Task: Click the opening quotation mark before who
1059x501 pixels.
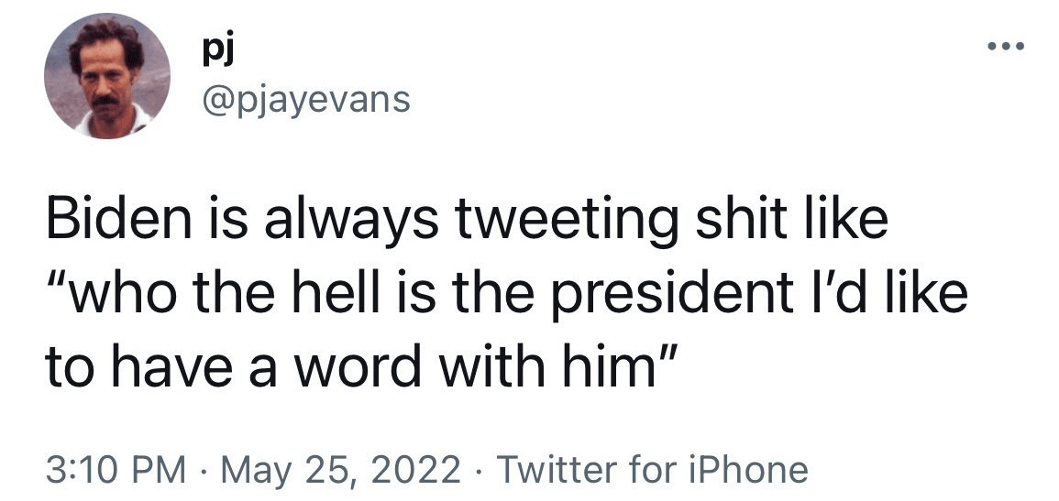Action: tap(58, 283)
